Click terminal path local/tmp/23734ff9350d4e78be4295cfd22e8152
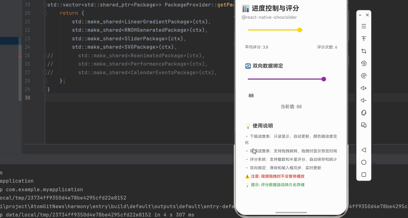 coord(63,198)
